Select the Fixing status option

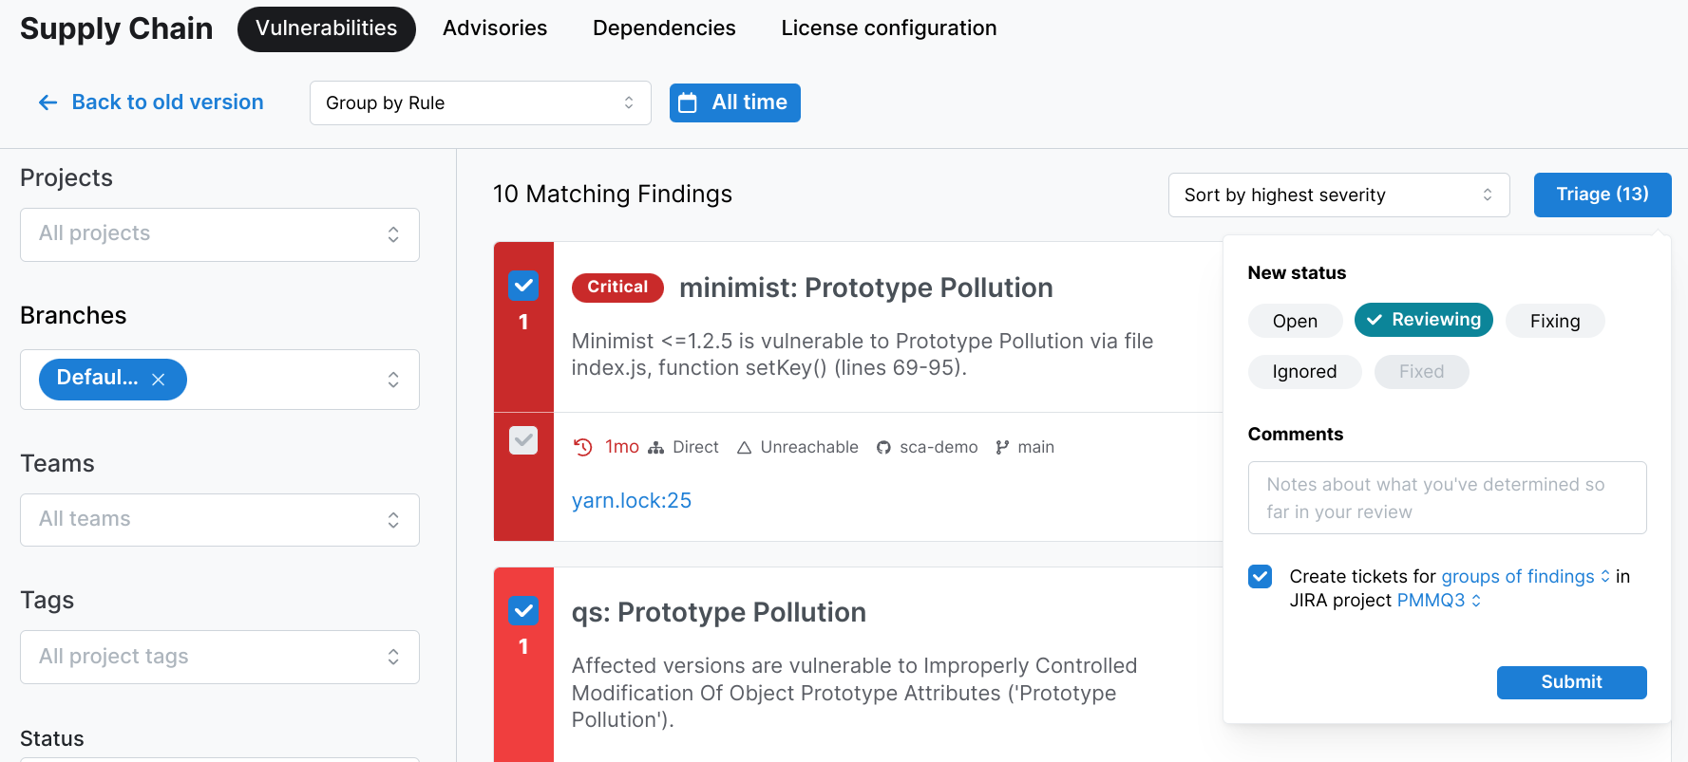(x=1554, y=322)
